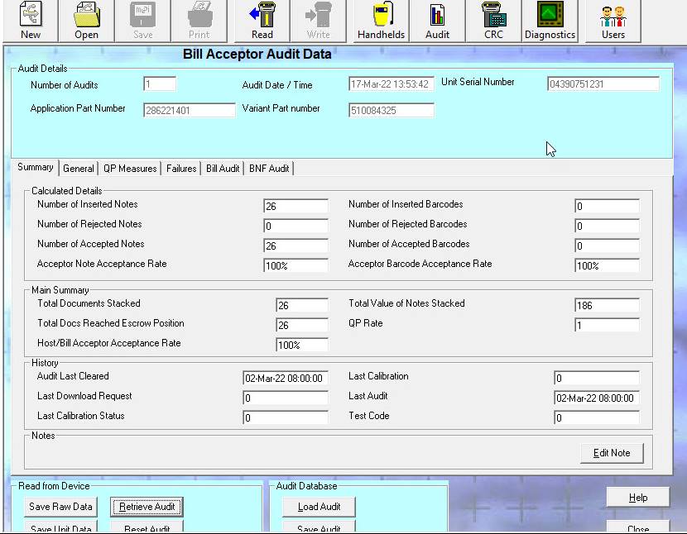Select the Failures tab
The image size is (687, 534).
[x=181, y=169]
